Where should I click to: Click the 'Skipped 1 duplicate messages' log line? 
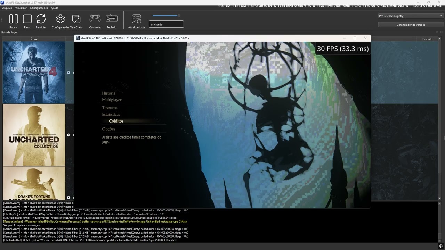pos(22,225)
